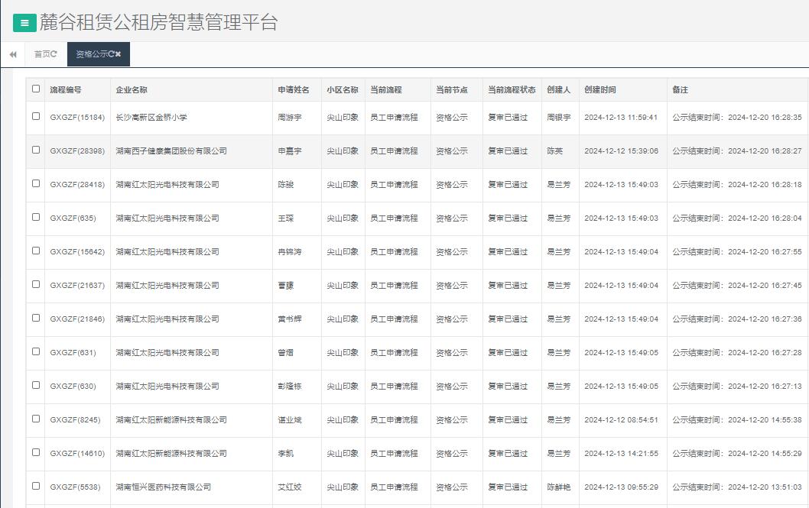
Task: Click the double-arrow tab scroll-left icon
Action: (x=13, y=54)
